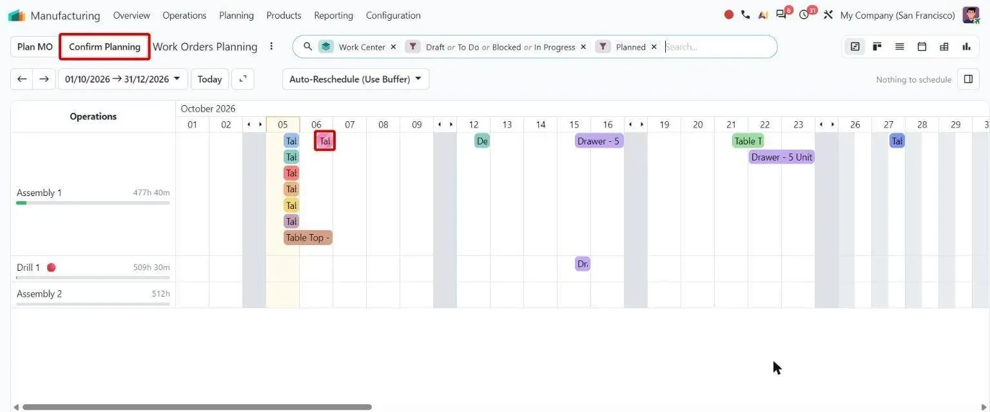Open the three-dot actions menu
The image size is (990, 412).
271,46
